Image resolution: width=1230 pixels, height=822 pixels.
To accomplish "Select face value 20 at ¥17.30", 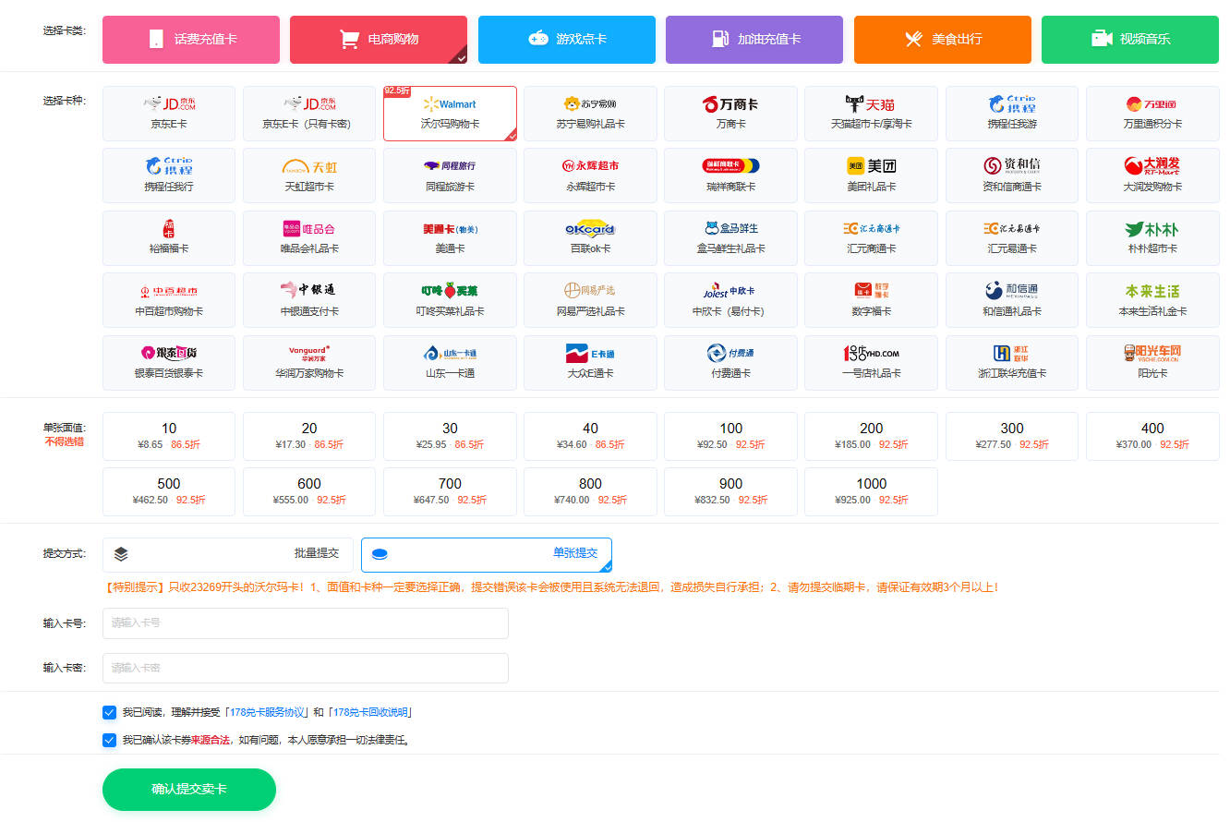I will 309,436.
